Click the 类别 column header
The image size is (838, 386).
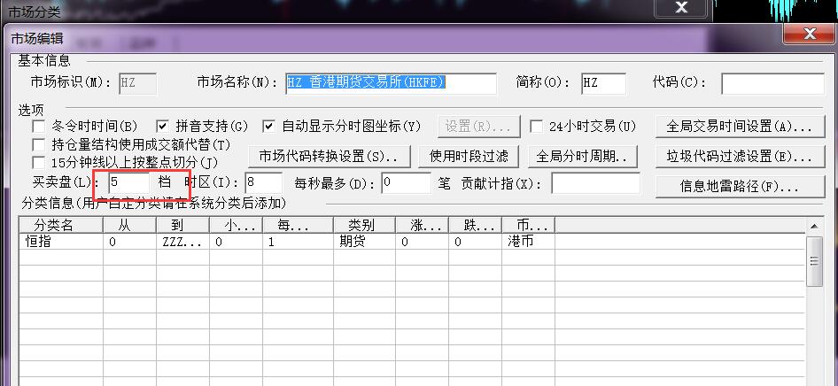364,225
